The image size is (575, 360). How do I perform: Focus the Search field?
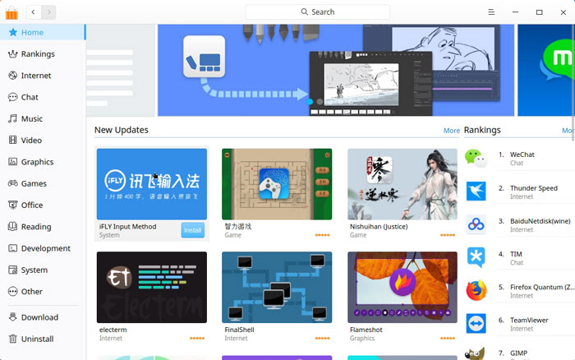point(318,12)
